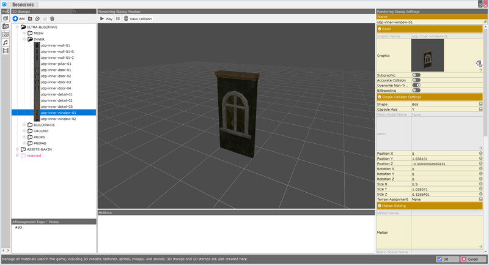Click the new folder icon in toolbar

(x=30, y=19)
